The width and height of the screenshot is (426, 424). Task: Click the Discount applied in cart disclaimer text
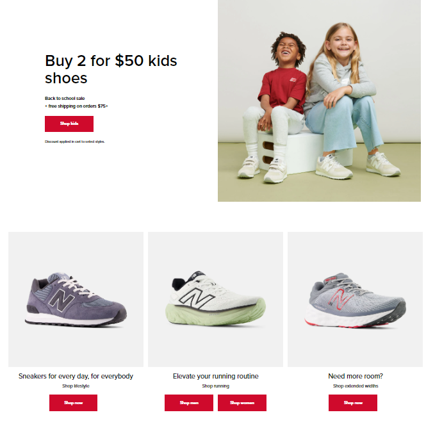tap(75, 142)
